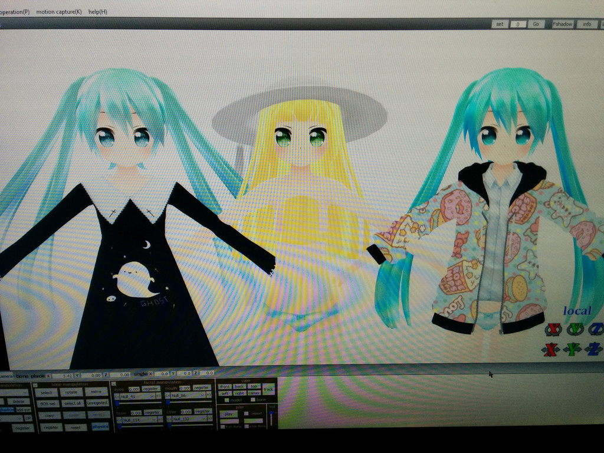
Task: Click the BOX-sel button
Action: [48, 403]
